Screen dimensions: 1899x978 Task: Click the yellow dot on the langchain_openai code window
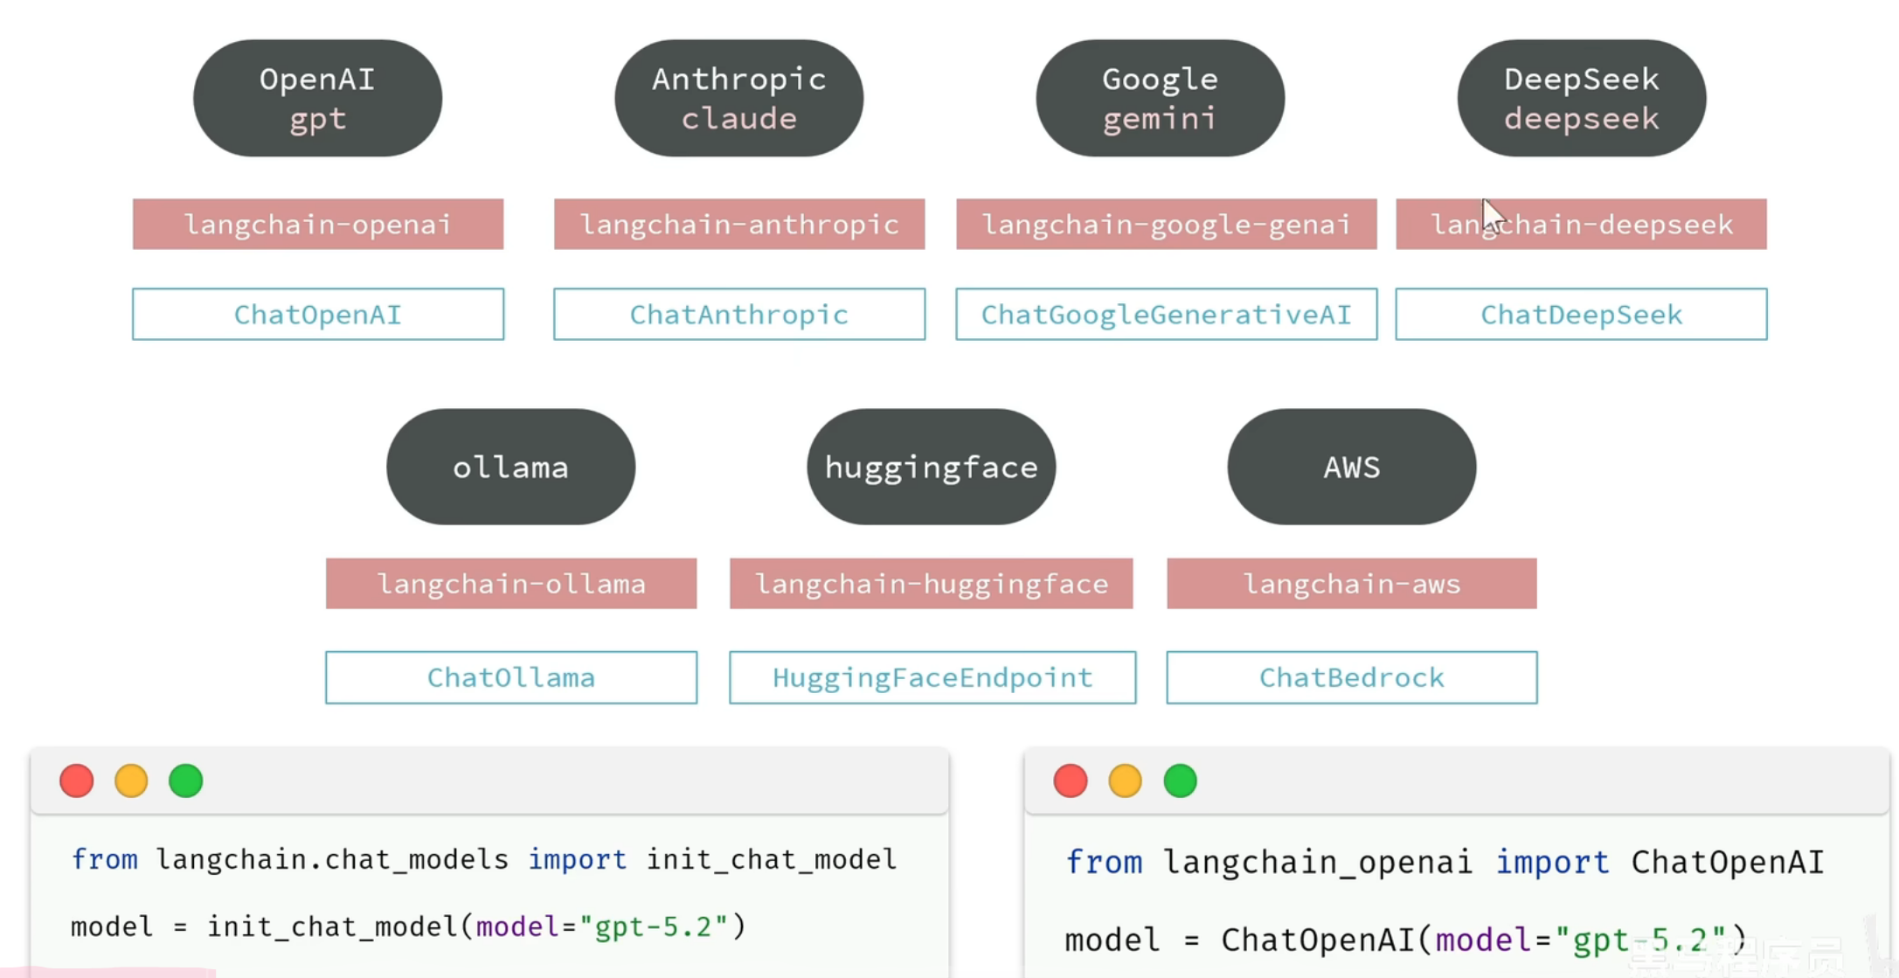(1126, 780)
